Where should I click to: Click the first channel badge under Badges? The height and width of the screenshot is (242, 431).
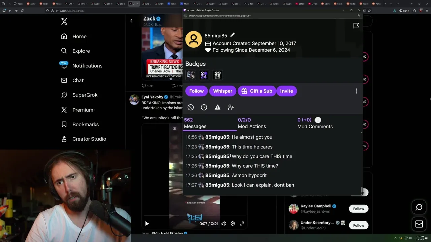[x=191, y=75]
